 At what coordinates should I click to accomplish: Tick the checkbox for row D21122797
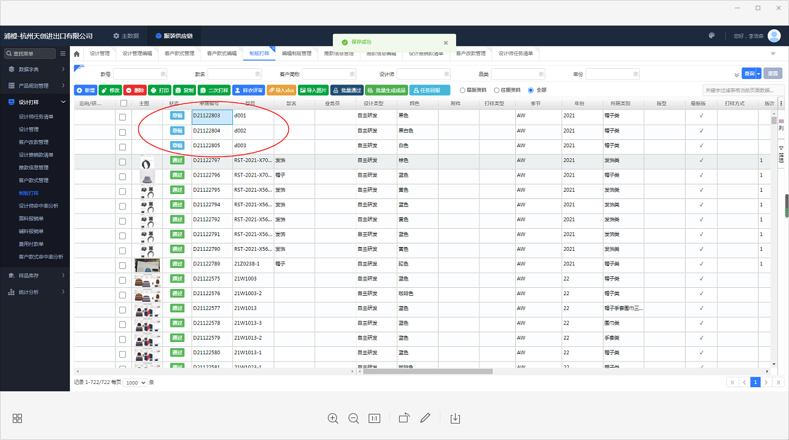(123, 162)
